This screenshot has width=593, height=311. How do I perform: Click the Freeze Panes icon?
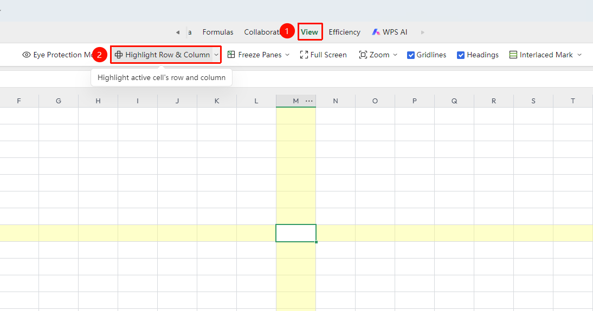point(231,55)
